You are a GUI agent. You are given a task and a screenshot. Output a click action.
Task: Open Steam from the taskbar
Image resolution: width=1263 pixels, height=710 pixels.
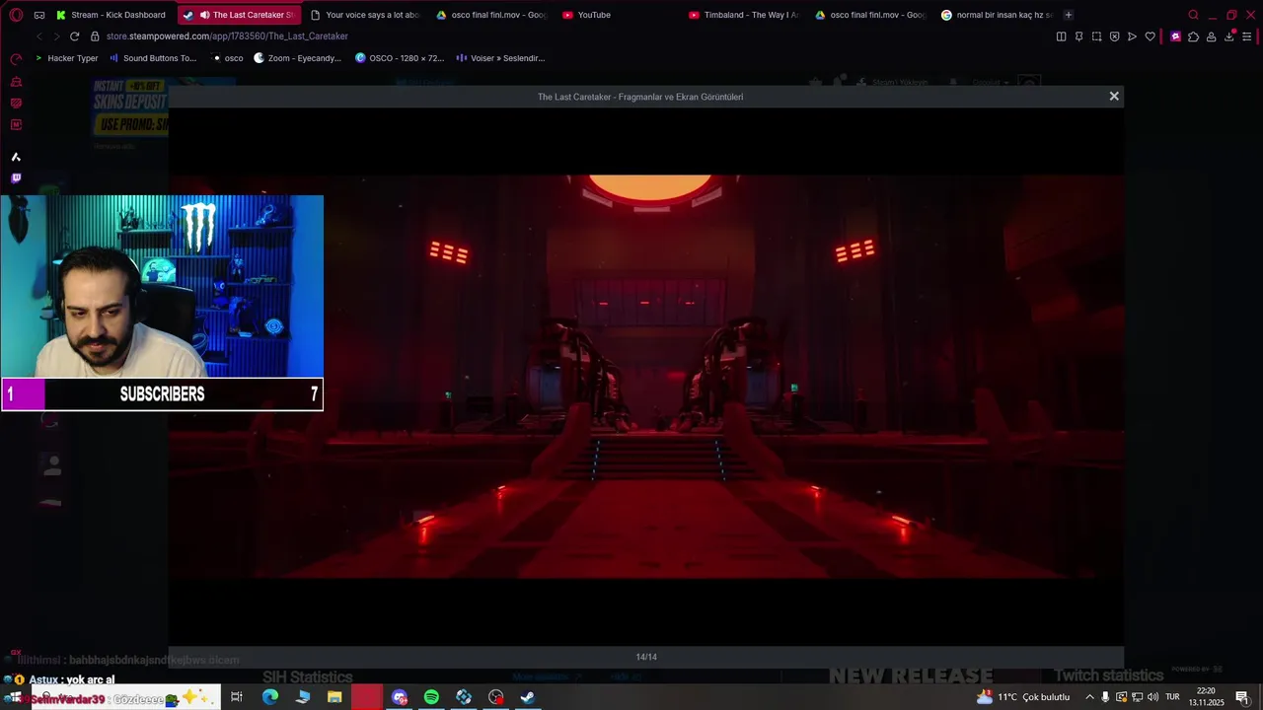coord(528,697)
